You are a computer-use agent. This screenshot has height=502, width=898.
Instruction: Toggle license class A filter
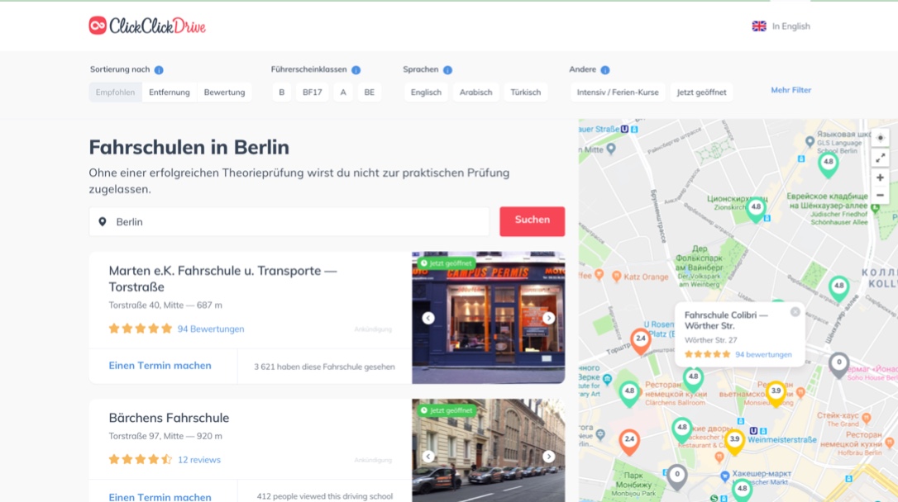343,92
